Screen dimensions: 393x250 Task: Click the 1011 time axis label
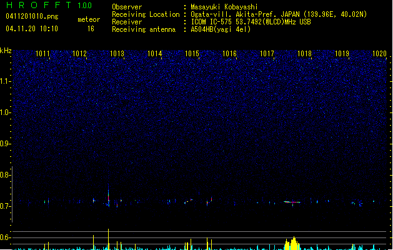click(42, 54)
